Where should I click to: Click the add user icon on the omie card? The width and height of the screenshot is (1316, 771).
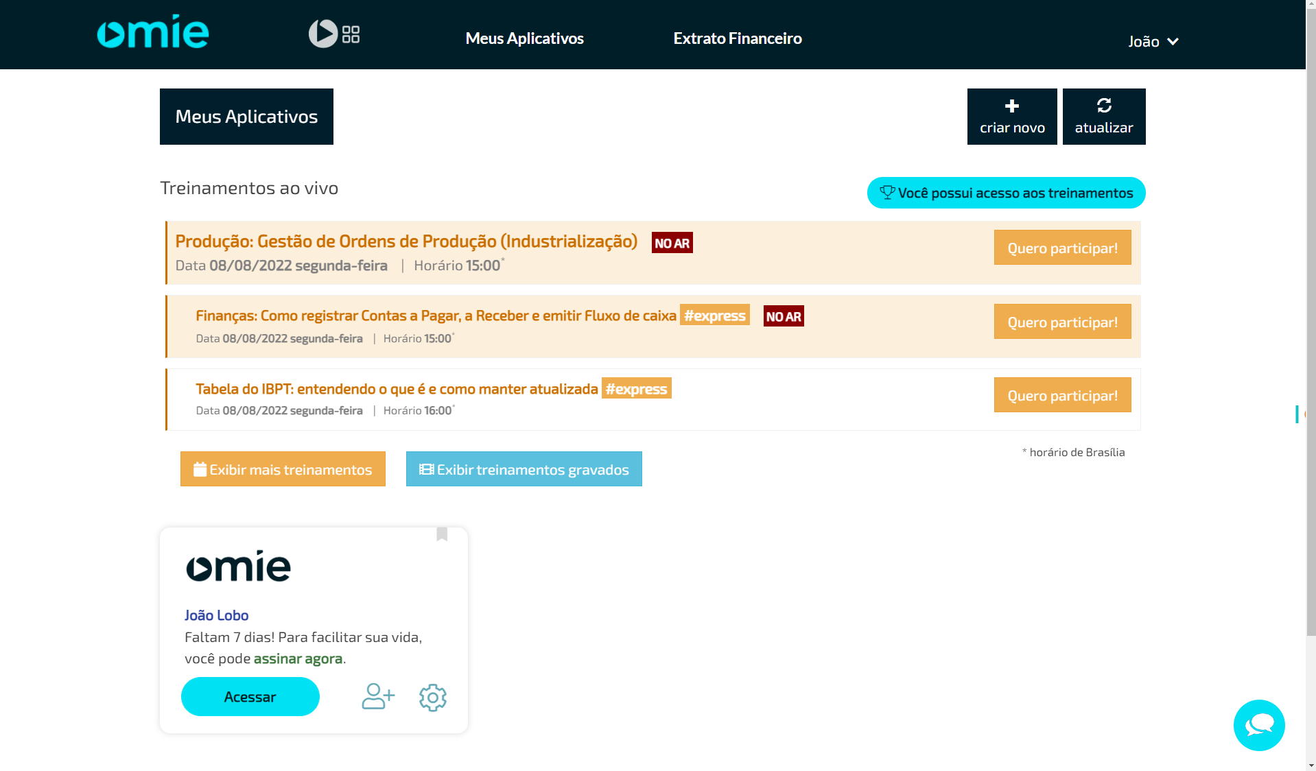point(377,697)
